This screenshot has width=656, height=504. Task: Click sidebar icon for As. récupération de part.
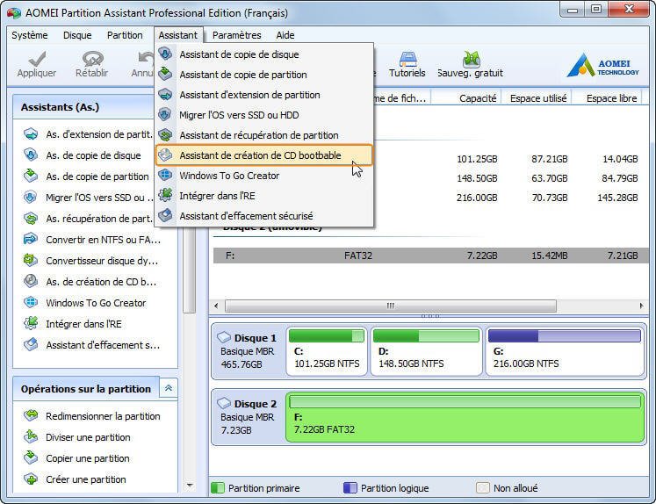coord(31,219)
